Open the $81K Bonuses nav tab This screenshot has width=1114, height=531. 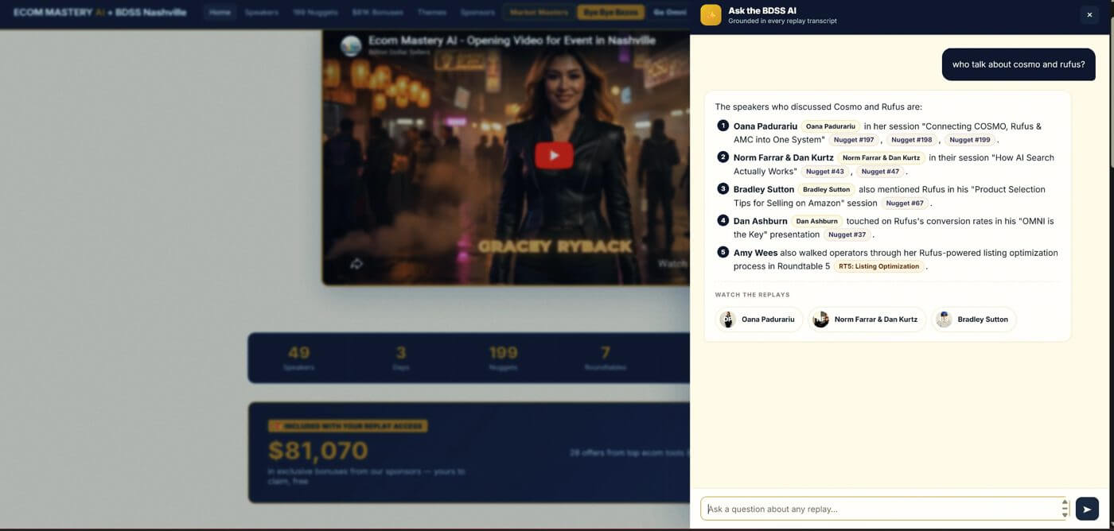377,13
